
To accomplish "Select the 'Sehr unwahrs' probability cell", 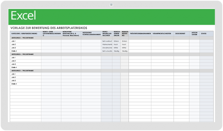I will 107,51.
